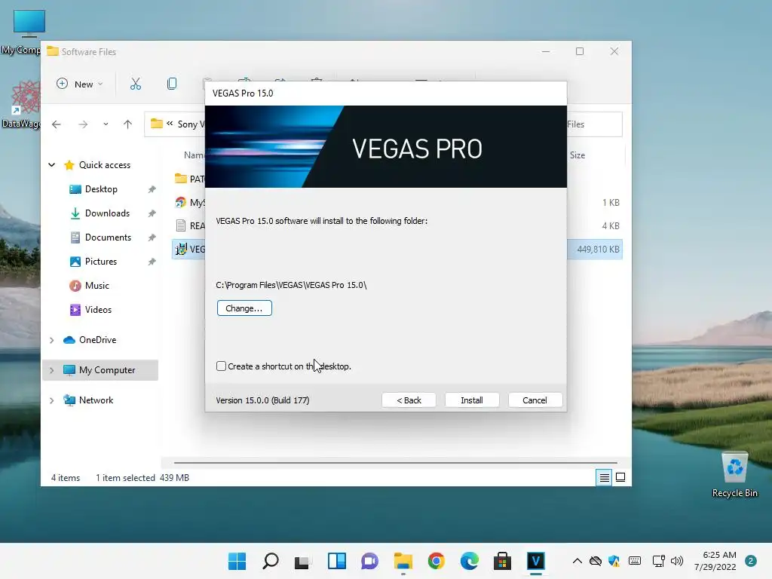This screenshot has width=772, height=579.
Task: Show hidden system tray icons
Action: point(577,561)
